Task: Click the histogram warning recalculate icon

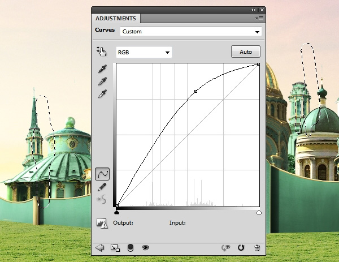Action: point(102,223)
